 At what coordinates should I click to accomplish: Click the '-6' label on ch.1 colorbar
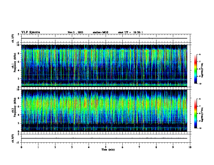pyautogui.click(x=199, y=54)
